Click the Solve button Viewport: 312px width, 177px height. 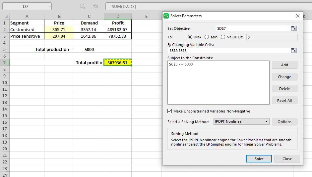259,159
